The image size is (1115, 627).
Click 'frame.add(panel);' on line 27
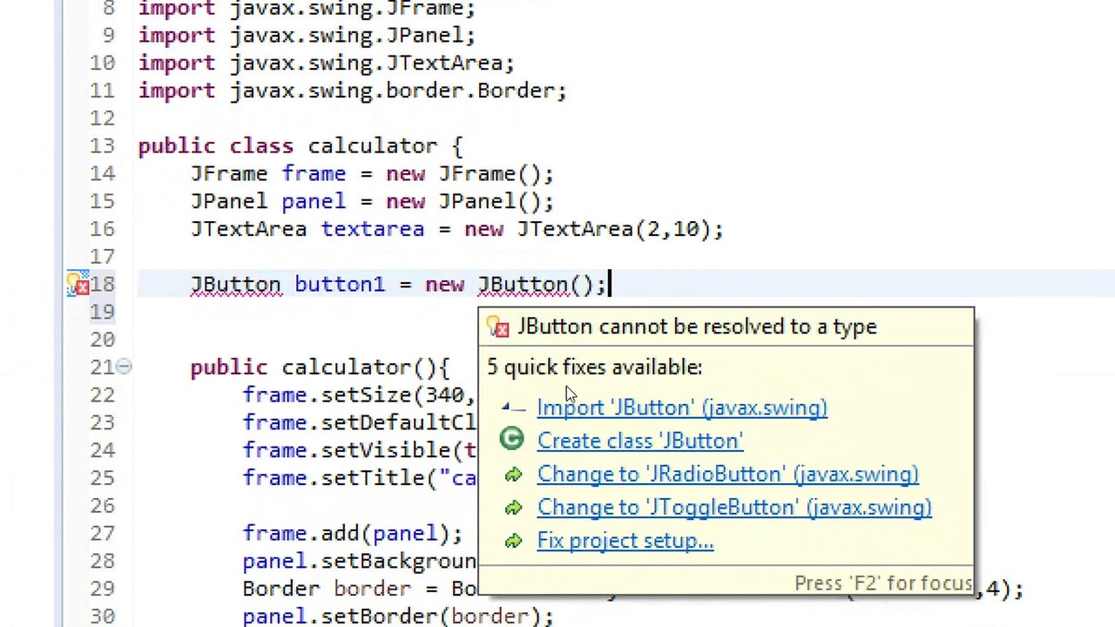353,533
